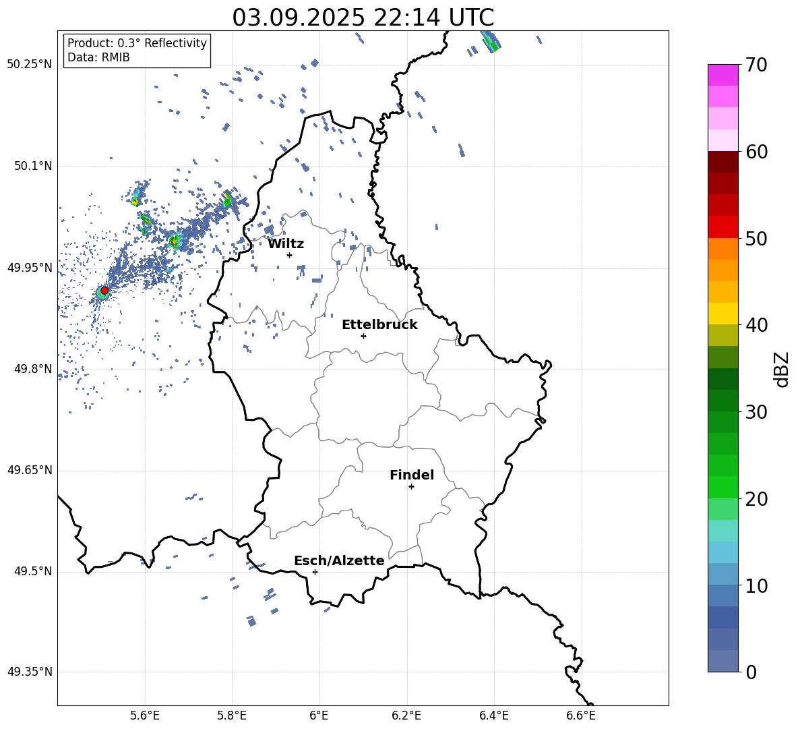
Task: Click the colorbar tick value 30
Action: click(x=756, y=412)
